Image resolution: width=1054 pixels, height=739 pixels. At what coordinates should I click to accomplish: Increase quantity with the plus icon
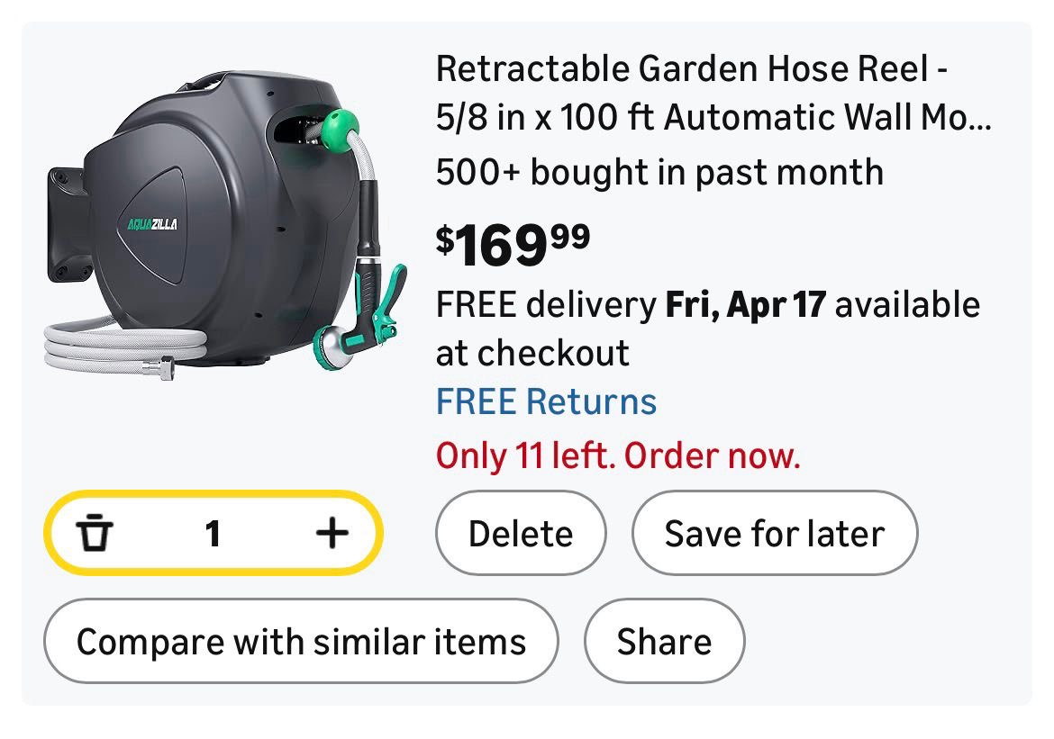point(332,533)
